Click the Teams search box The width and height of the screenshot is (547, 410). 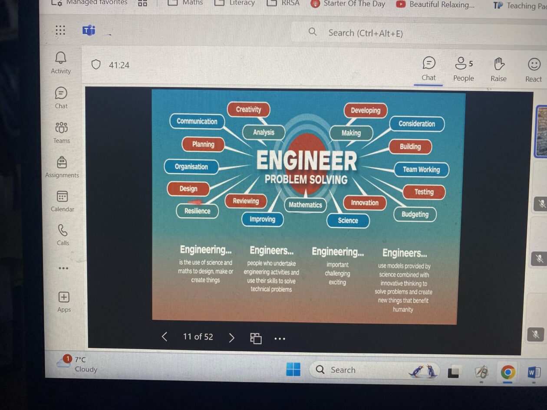click(x=391, y=33)
